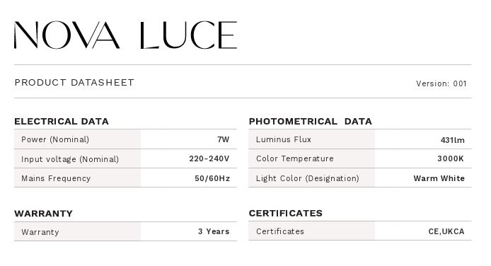Select the 7W power value

[x=224, y=139]
